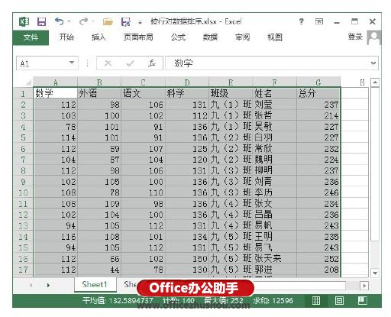The height and width of the screenshot is (317, 391).
Task: Click the Help question mark icon
Action: [x=301, y=21]
